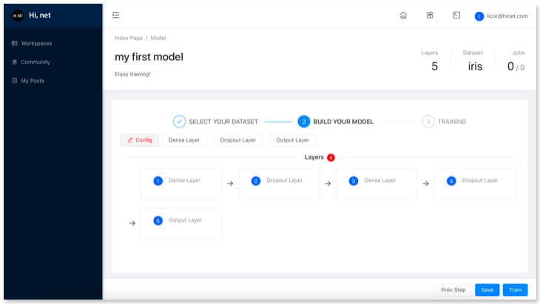Click the Training step 3 circle

tap(428, 122)
